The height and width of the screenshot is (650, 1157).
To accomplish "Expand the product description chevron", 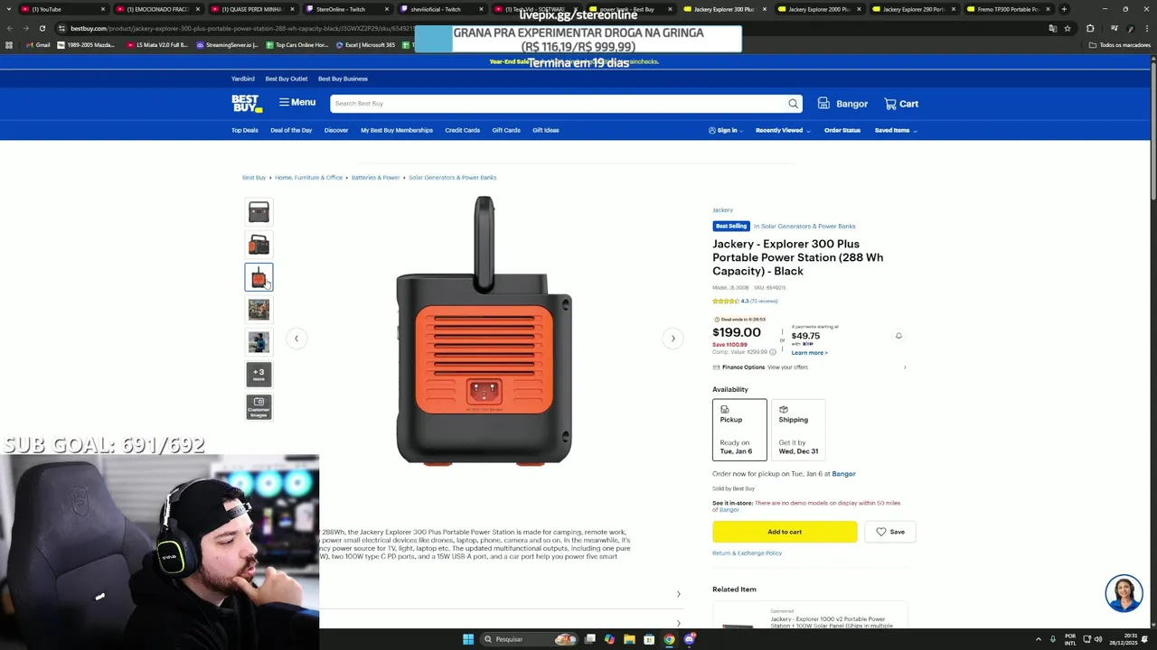I will pos(679,594).
